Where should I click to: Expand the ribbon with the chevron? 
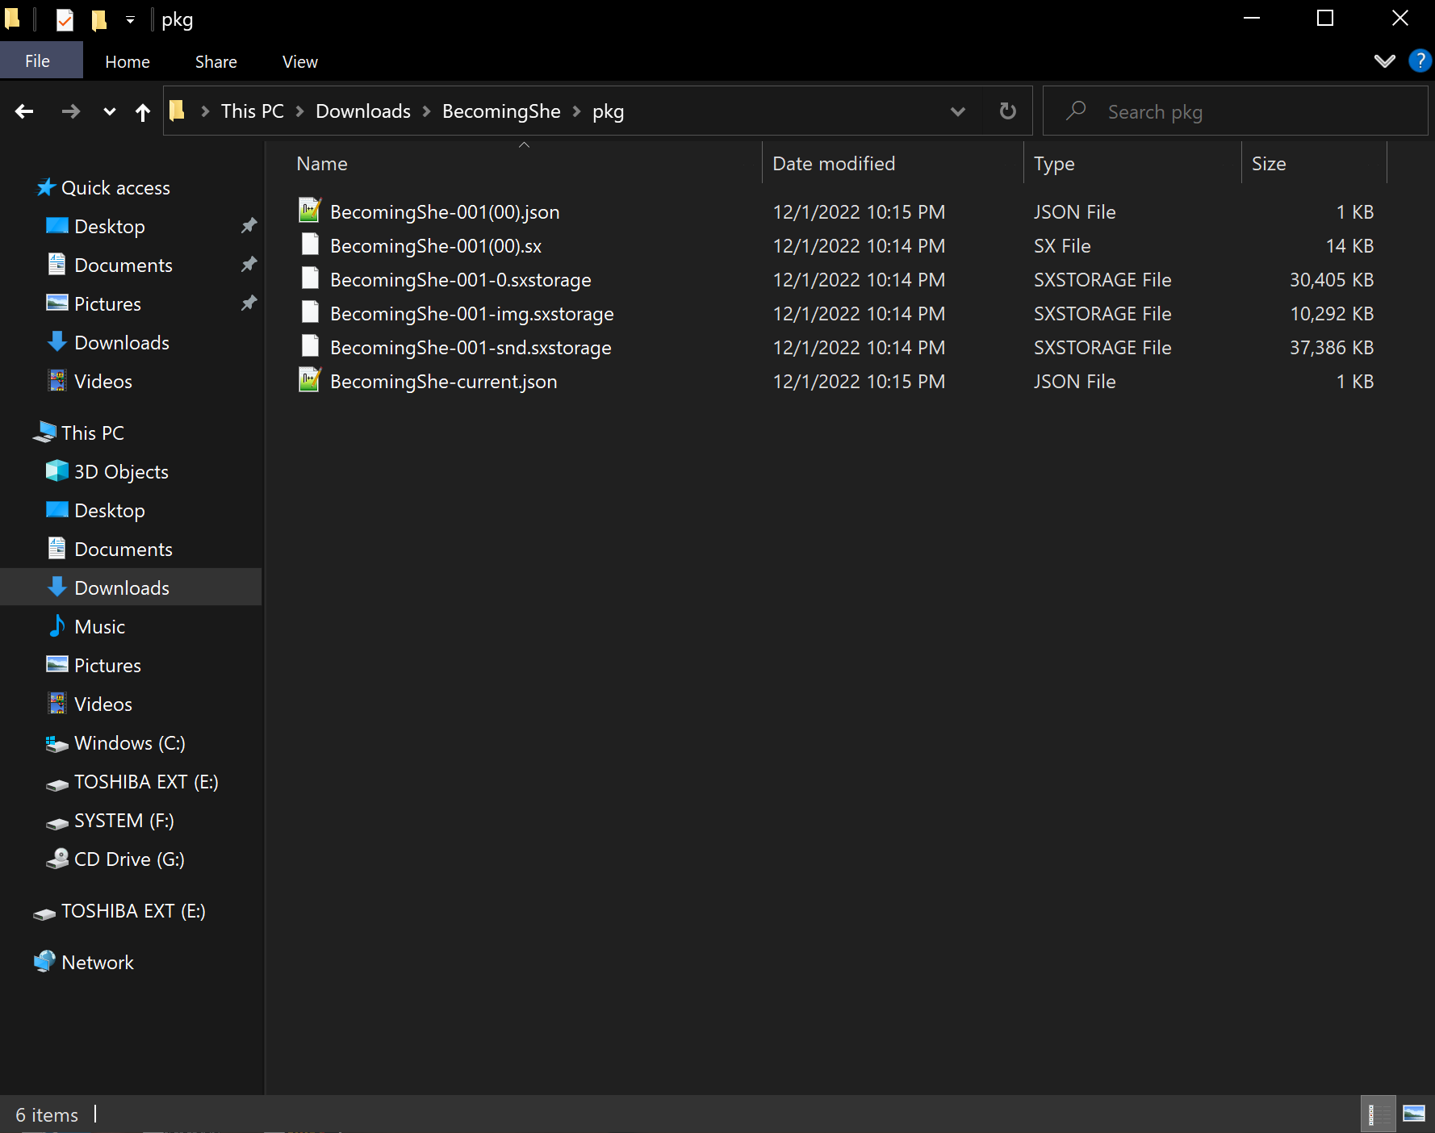(1385, 61)
